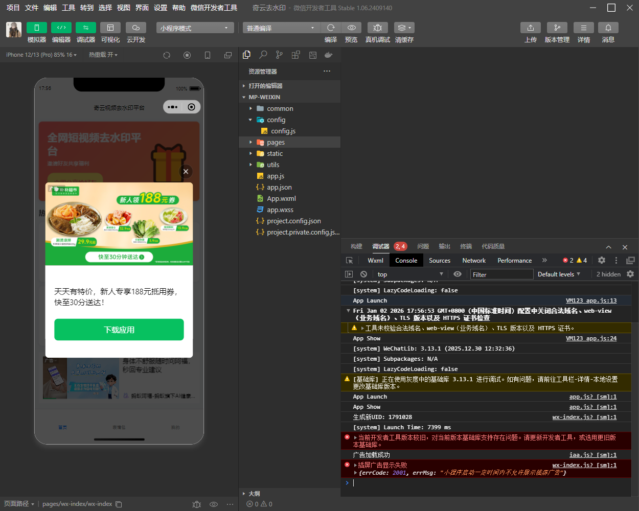Click the Simulator toggle button in toolbar
This screenshot has width=639, height=511.
pos(36,28)
